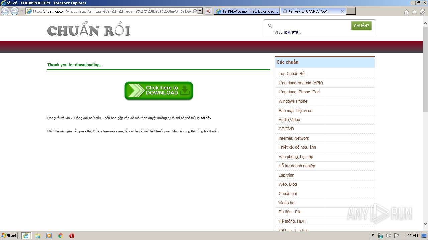This screenshot has height=240, width=428.
Task: Click the volume speaker tray icon
Action: point(388,236)
